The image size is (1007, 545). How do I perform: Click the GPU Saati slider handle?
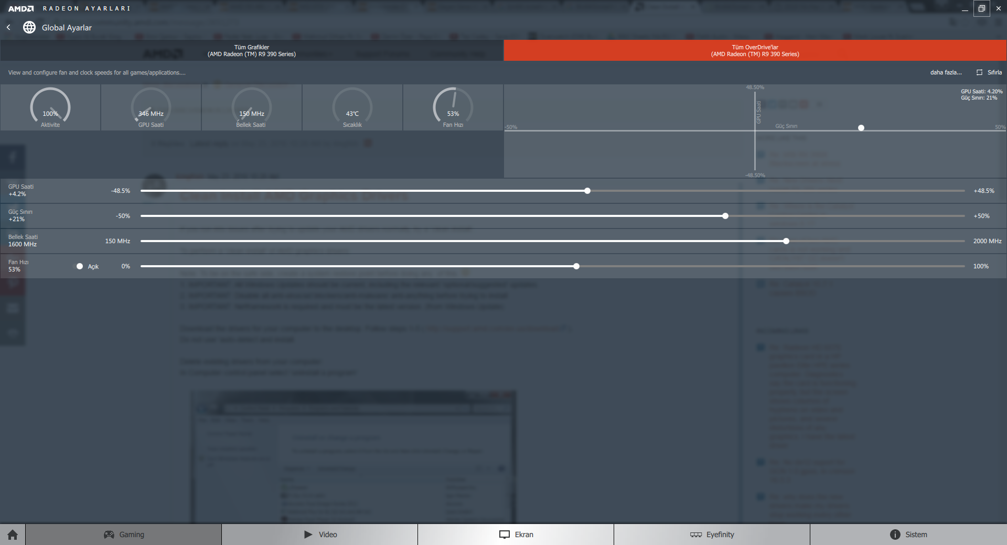tap(587, 191)
